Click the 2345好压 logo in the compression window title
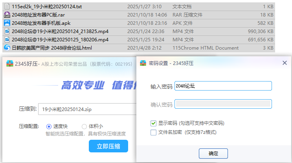The height and width of the screenshot is (163, 292). point(10,64)
